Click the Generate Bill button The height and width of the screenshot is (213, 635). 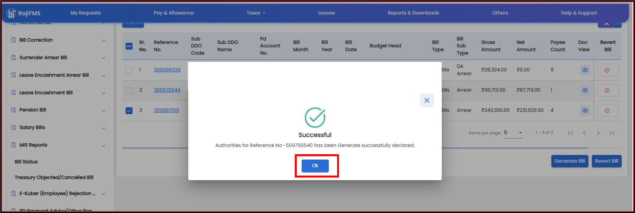[570, 161]
